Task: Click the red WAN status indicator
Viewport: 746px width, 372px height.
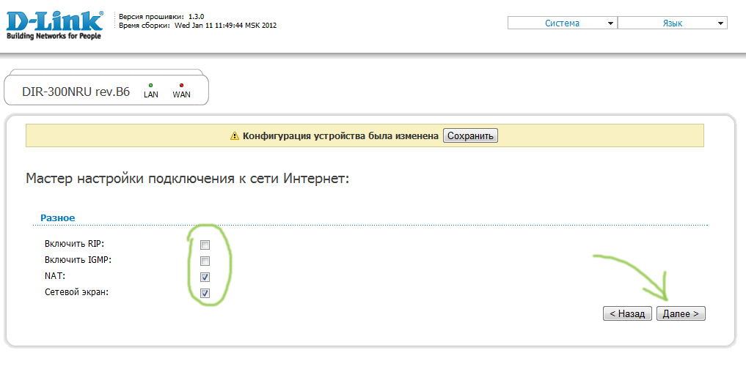Action: [x=181, y=86]
